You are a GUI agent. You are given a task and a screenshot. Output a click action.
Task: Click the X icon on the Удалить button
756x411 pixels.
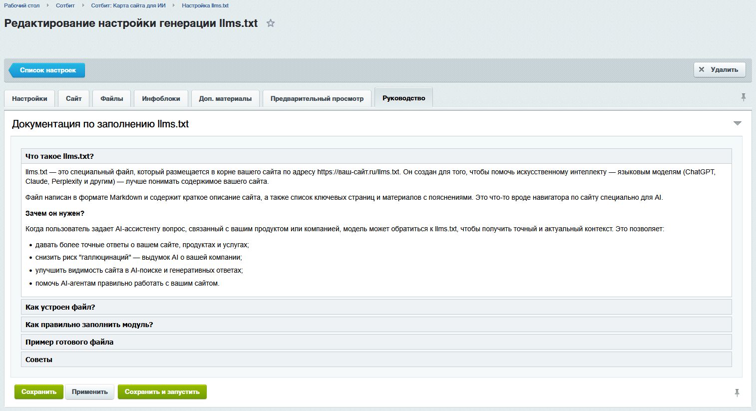click(703, 69)
